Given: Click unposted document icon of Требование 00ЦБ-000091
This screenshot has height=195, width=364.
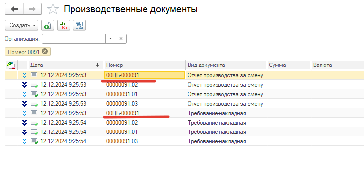Looking at the screenshot, I should (34, 113).
